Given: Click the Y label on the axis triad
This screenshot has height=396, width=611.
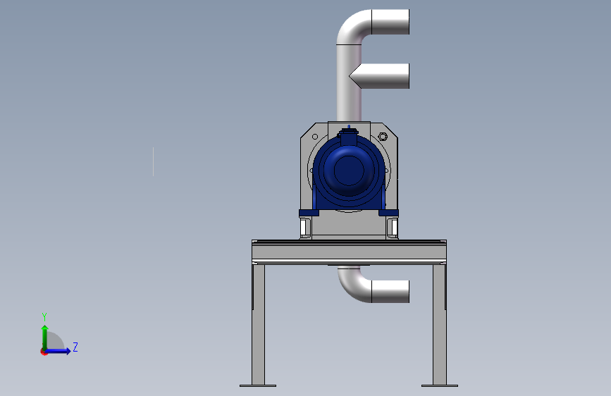Looking at the screenshot, I should 44,317.
